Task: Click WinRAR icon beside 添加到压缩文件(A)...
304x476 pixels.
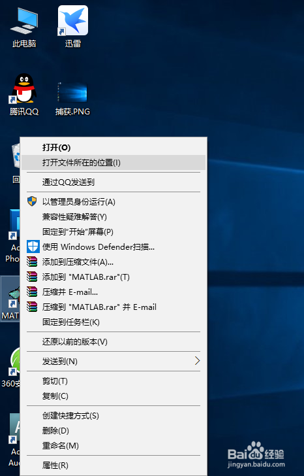Action: pos(32,262)
